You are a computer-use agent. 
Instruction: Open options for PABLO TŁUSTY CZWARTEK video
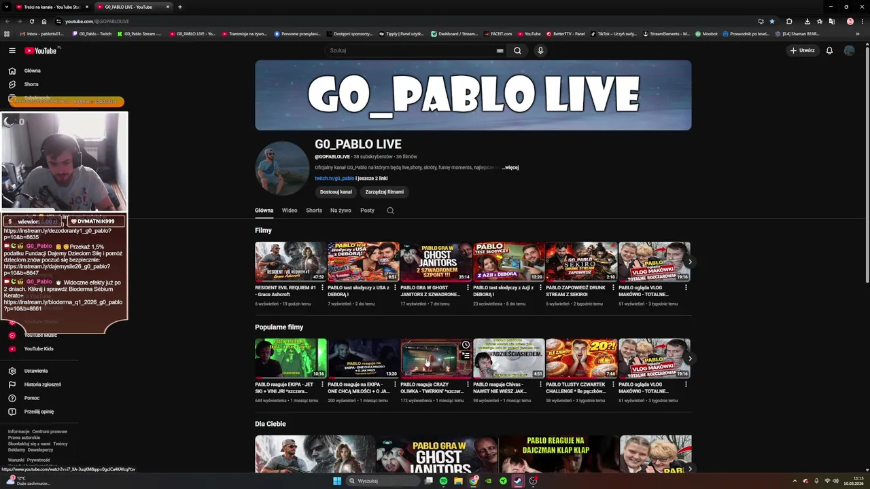point(613,384)
